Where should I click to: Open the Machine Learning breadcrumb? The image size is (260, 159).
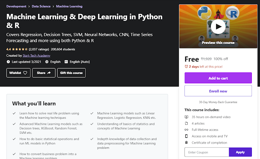(x=69, y=7)
